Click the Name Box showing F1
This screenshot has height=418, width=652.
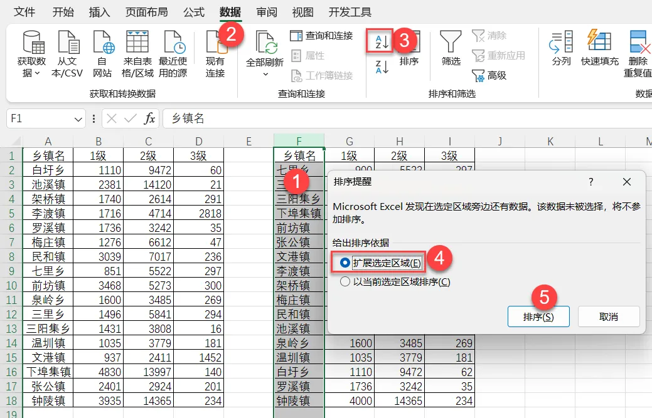(x=40, y=118)
